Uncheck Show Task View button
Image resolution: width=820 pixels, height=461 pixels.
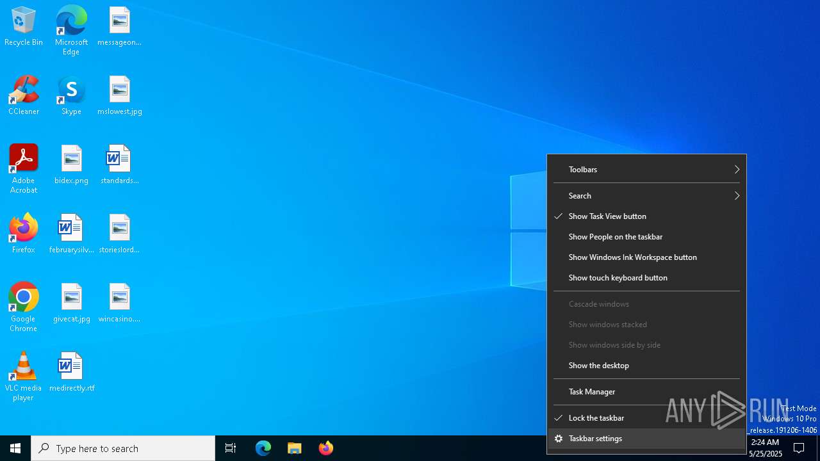point(646,216)
